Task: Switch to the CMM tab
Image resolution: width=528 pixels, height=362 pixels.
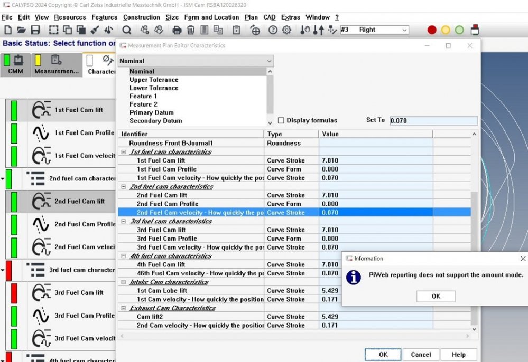Action: click(x=15, y=65)
